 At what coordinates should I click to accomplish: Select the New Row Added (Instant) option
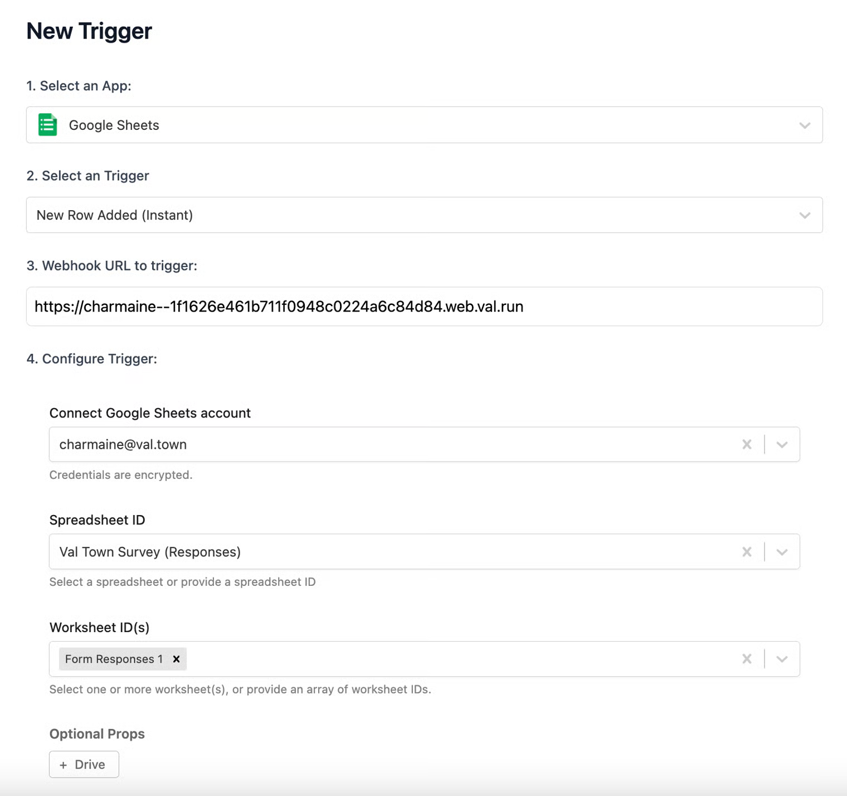pos(115,215)
